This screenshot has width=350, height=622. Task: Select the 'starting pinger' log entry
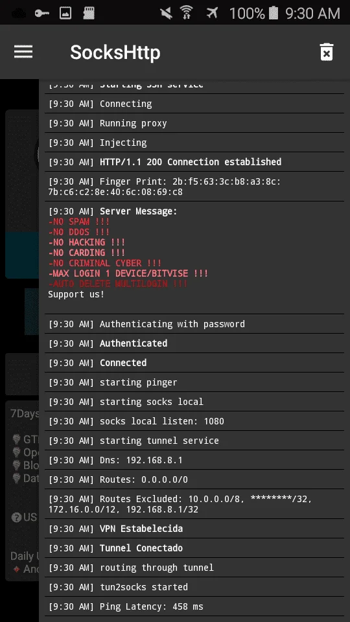click(x=194, y=382)
